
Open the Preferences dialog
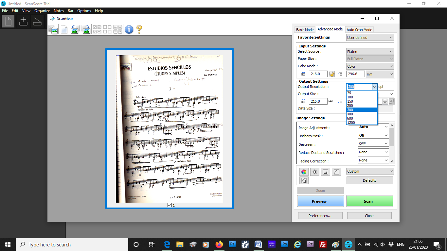(320, 216)
